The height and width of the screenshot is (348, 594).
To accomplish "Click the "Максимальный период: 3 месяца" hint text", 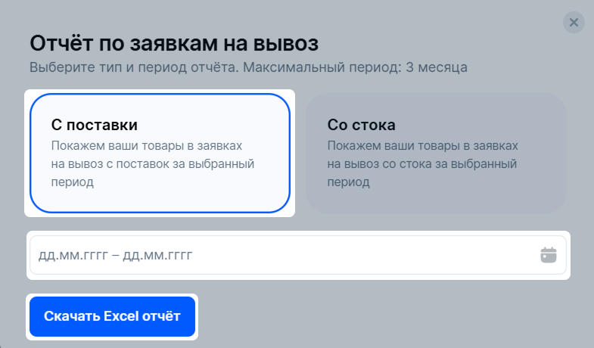I will coord(355,67).
